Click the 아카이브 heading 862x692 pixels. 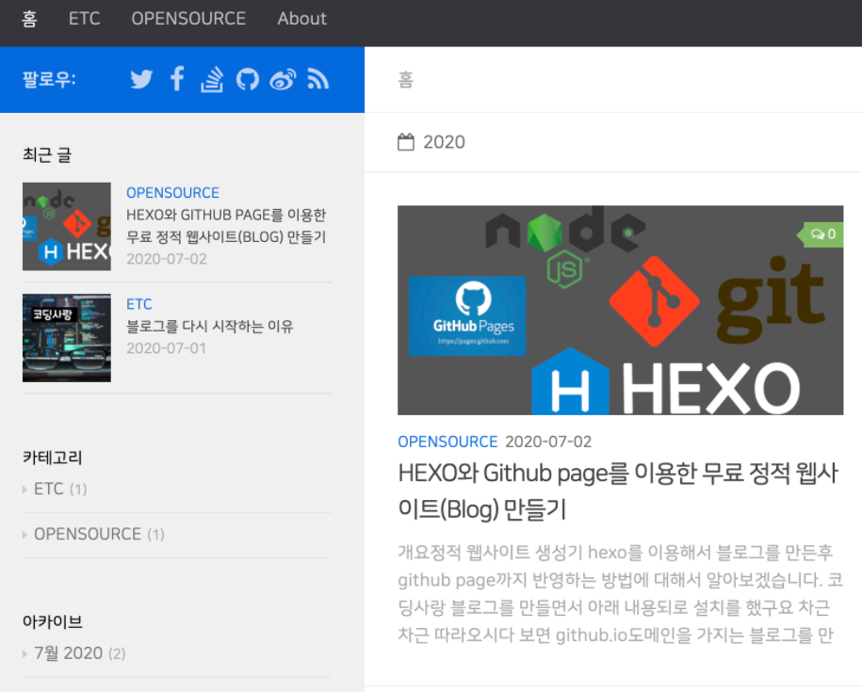[x=52, y=621]
